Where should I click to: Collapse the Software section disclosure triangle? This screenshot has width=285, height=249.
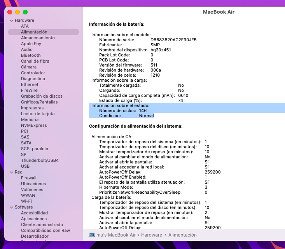coord(12,207)
